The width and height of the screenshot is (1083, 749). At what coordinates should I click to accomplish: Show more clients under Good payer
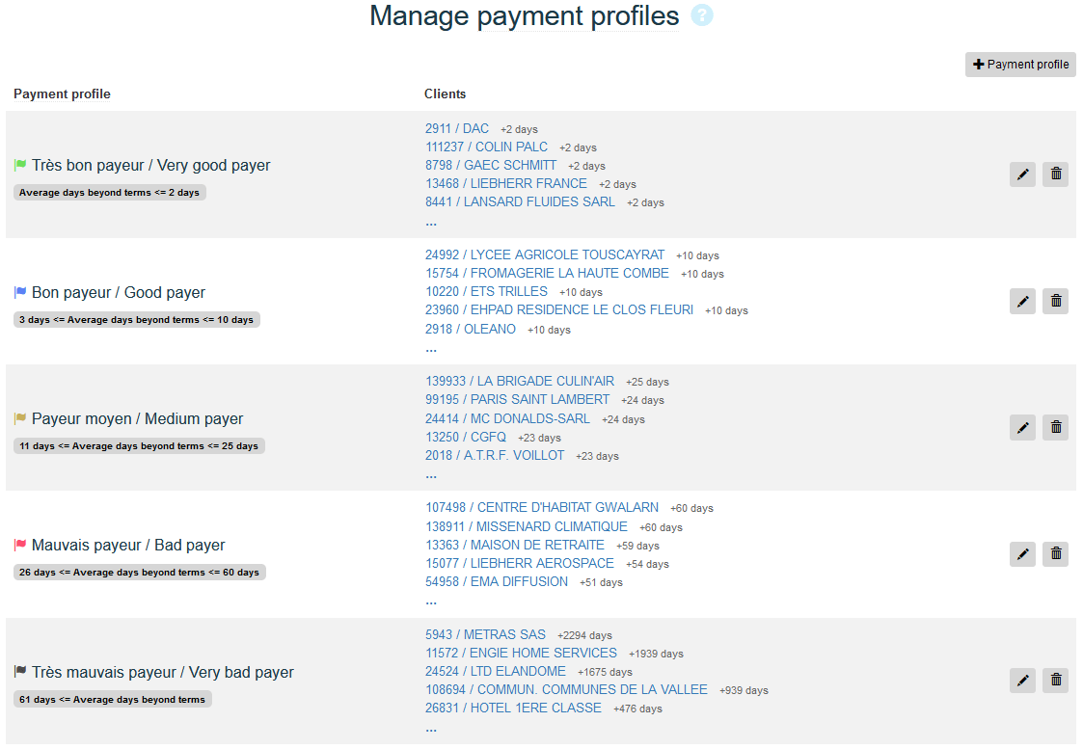click(x=431, y=349)
